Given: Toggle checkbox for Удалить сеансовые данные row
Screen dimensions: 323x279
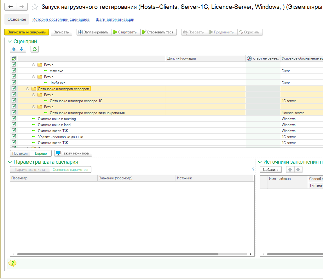Looking at the screenshot, I should click(x=14, y=137).
